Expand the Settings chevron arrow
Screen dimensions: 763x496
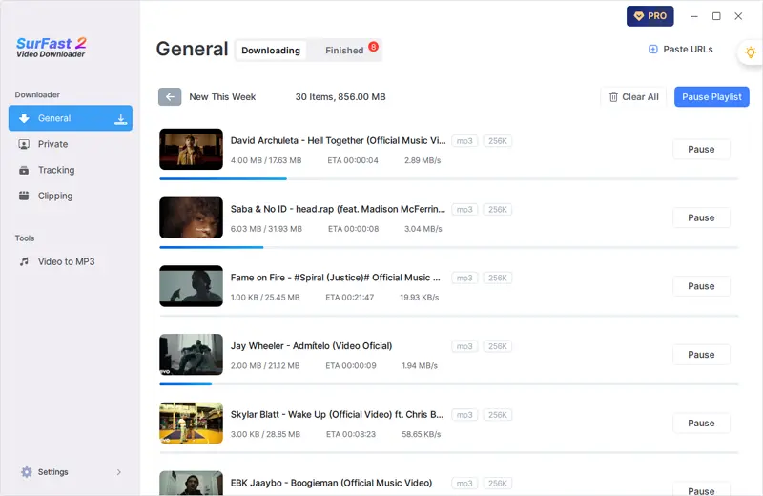coord(118,471)
